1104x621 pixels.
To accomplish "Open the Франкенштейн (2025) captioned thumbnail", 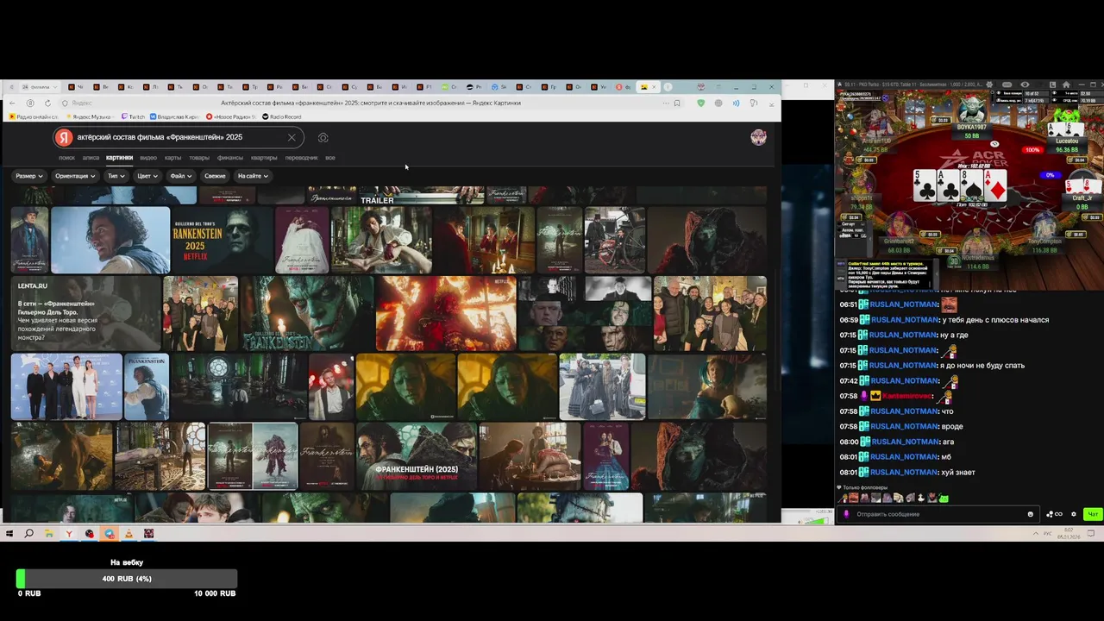I will 417,456.
